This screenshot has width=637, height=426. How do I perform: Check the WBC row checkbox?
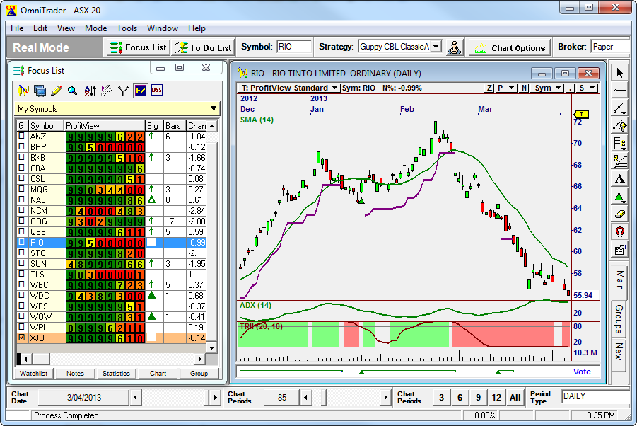(21, 284)
